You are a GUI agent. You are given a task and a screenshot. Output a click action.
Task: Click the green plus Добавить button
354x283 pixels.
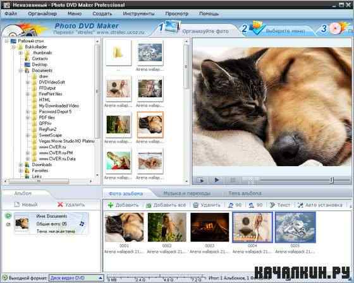point(123,205)
